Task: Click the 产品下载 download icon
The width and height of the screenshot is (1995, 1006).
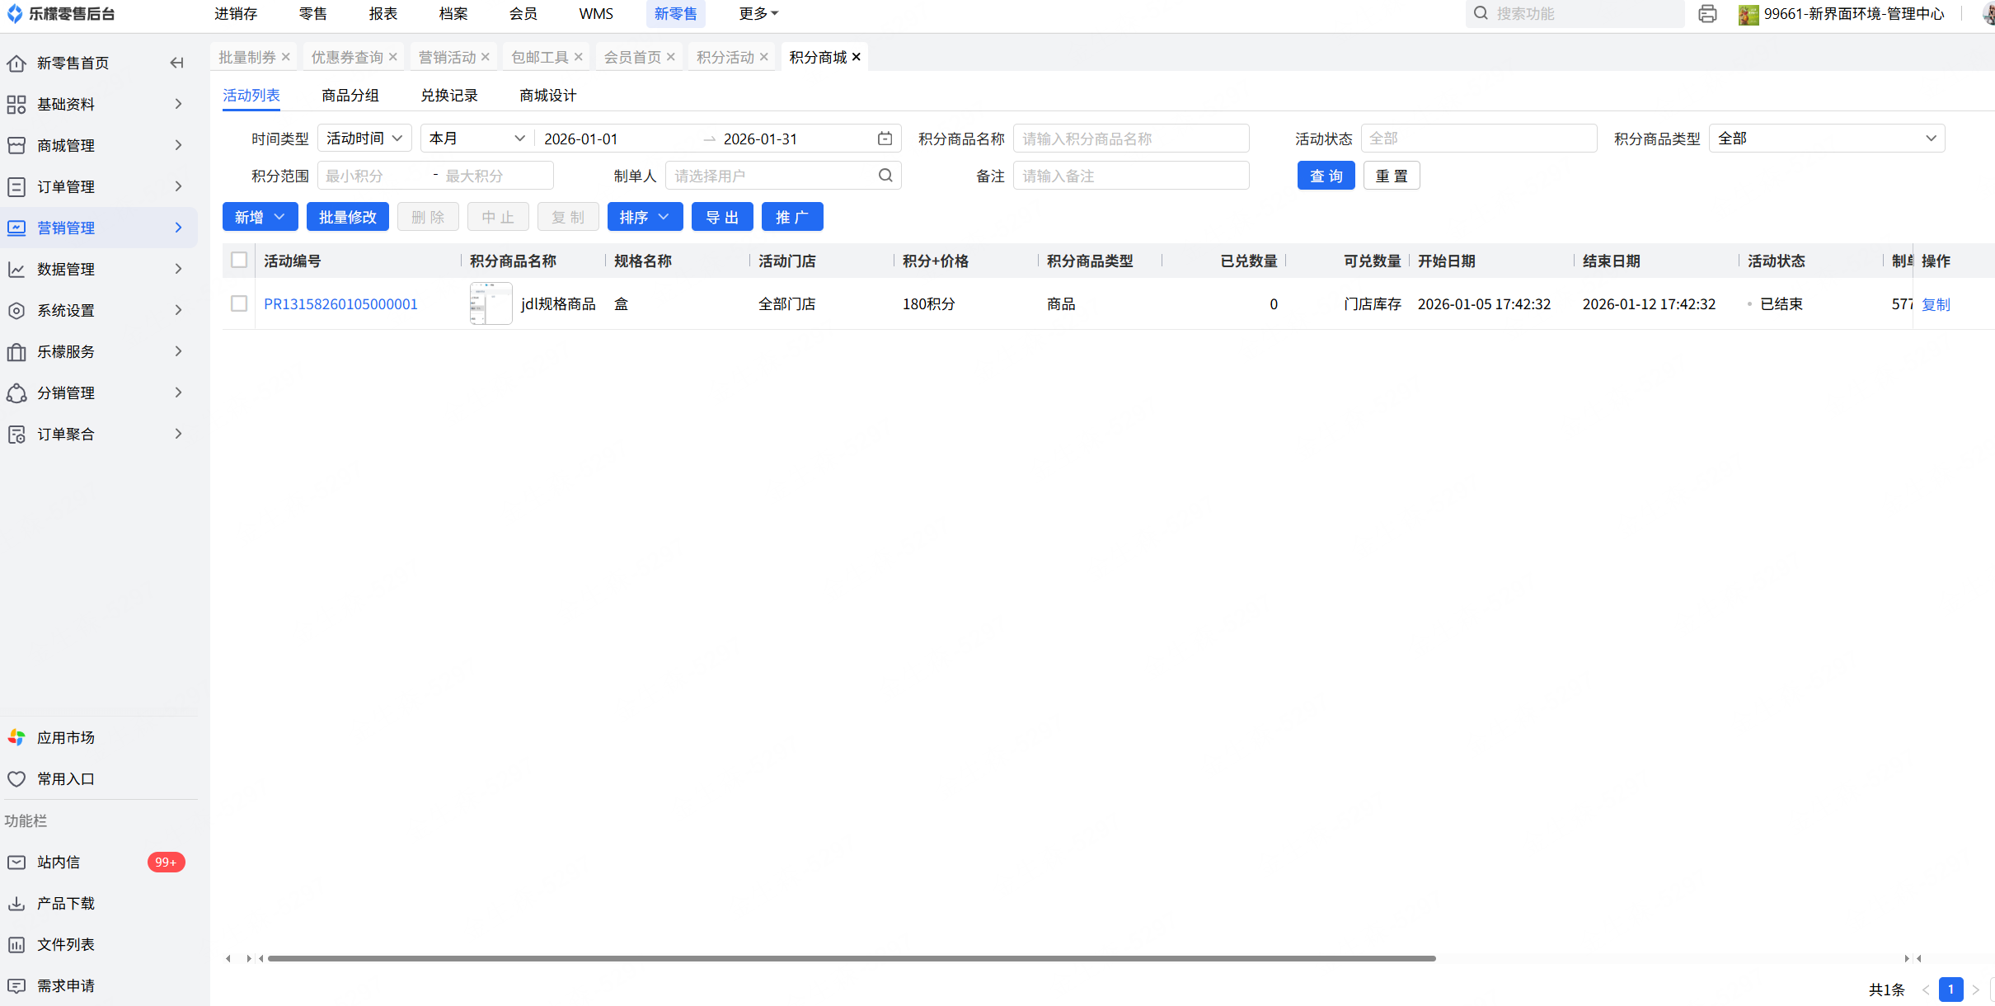Action: (16, 903)
